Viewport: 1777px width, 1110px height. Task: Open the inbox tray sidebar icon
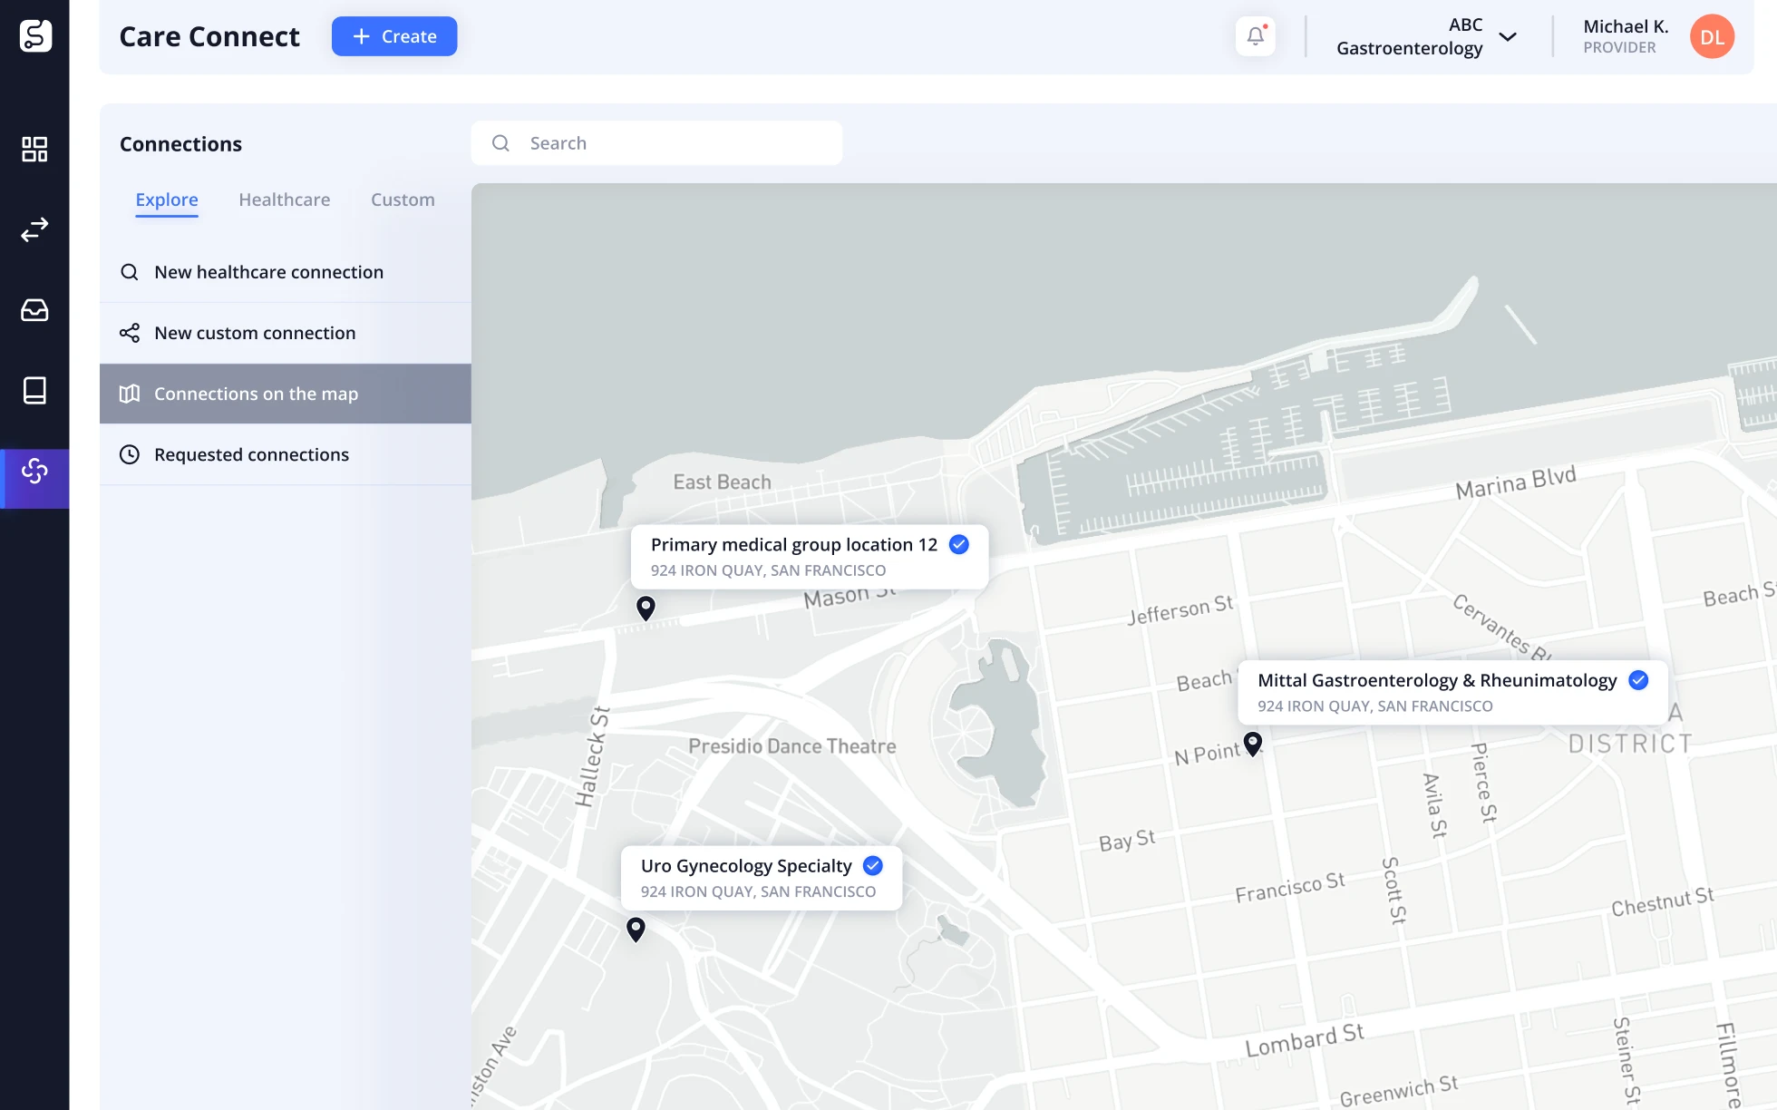[34, 310]
